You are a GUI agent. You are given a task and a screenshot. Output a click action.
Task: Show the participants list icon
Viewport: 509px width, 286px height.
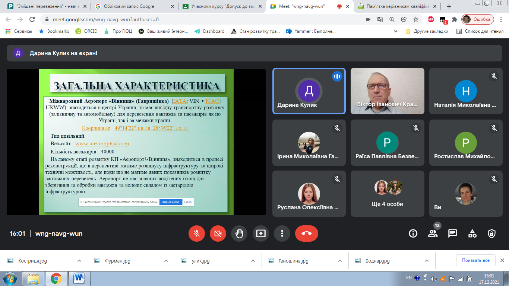tap(433, 233)
